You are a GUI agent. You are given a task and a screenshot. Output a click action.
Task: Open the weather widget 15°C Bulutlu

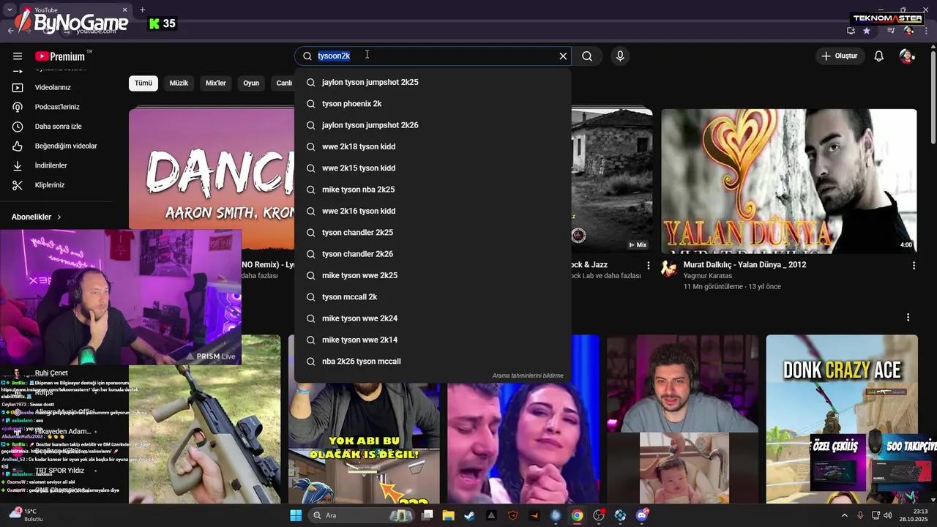pos(26,515)
